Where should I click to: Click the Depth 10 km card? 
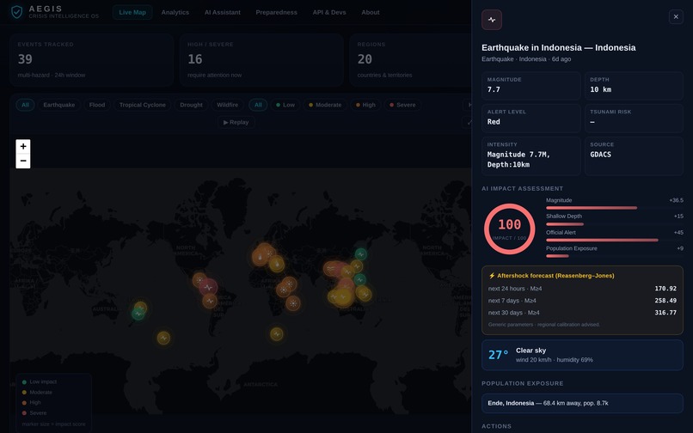point(634,85)
